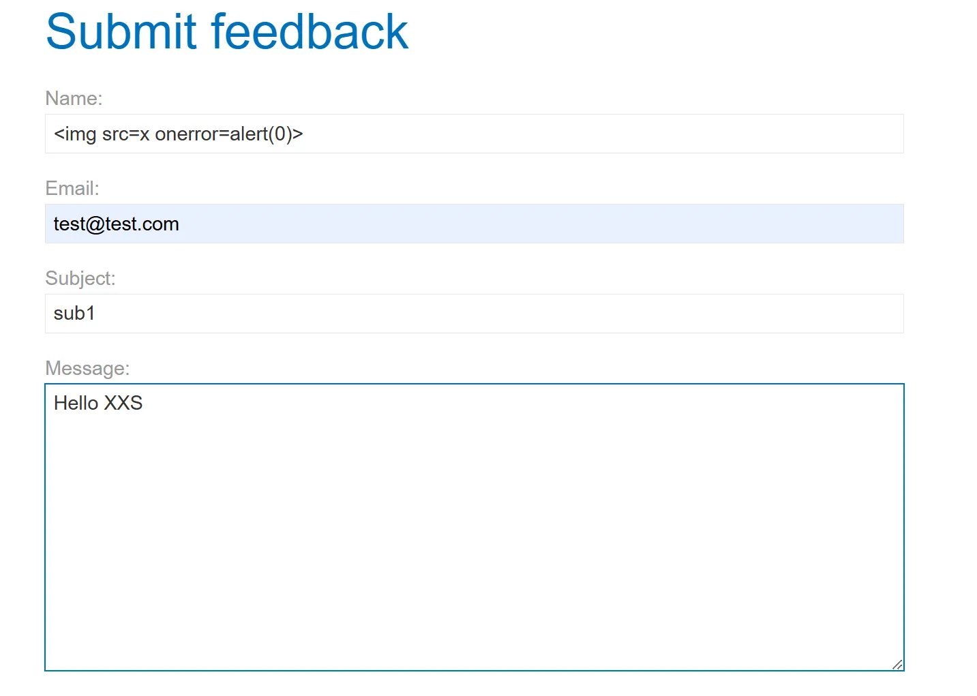
Task: Click into the Email input field
Action: tap(474, 224)
